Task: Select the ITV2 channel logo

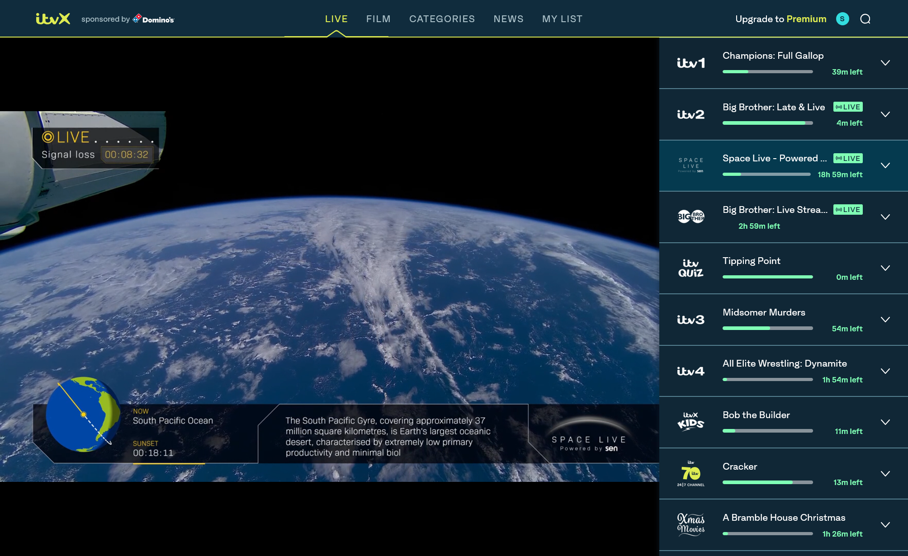Action: tap(690, 114)
